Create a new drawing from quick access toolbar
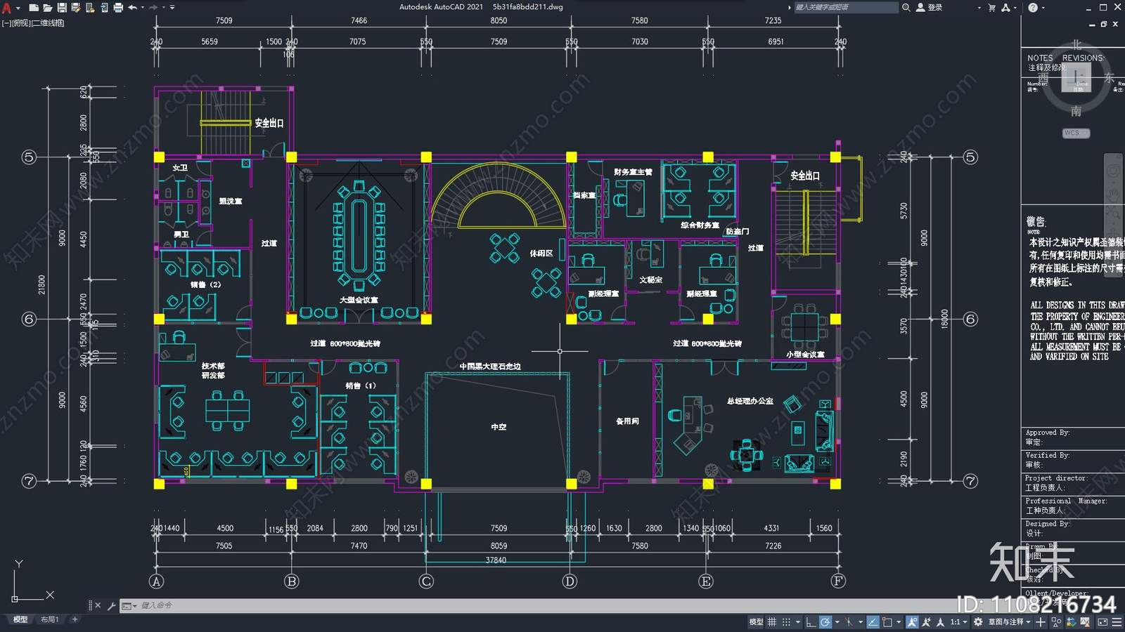1125x632 pixels. (x=34, y=8)
